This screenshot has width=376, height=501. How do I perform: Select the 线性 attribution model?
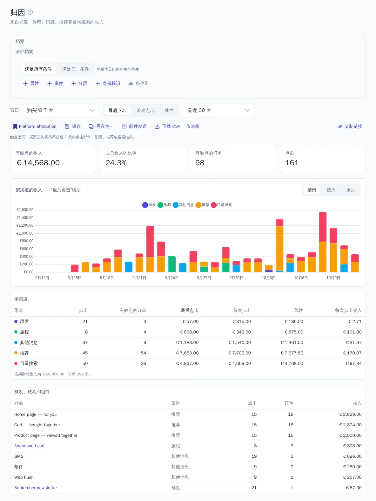pyautogui.click(x=169, y=110)
